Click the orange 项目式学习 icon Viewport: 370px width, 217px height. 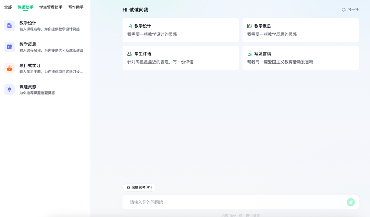[x=10, y=68]
